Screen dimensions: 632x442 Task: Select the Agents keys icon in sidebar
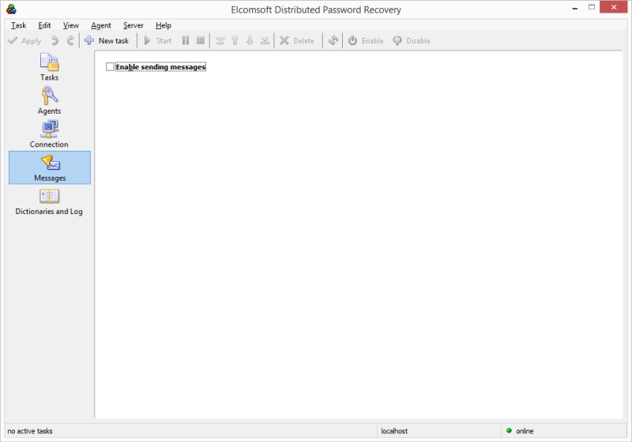[49, 96]
